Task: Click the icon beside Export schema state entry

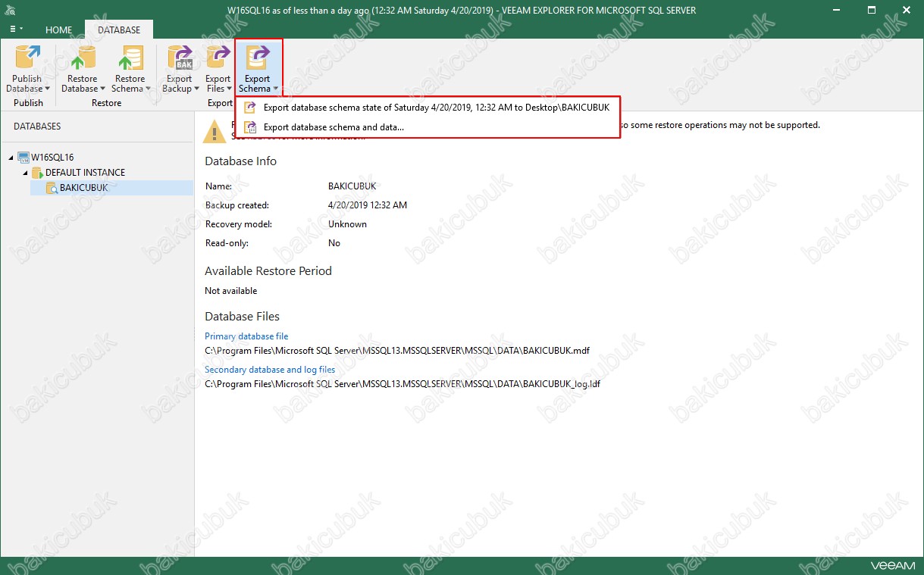Action: pos(249,108)
